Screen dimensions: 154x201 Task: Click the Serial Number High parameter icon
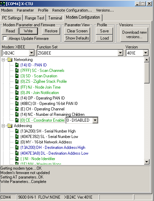click(x=17, y=131)
